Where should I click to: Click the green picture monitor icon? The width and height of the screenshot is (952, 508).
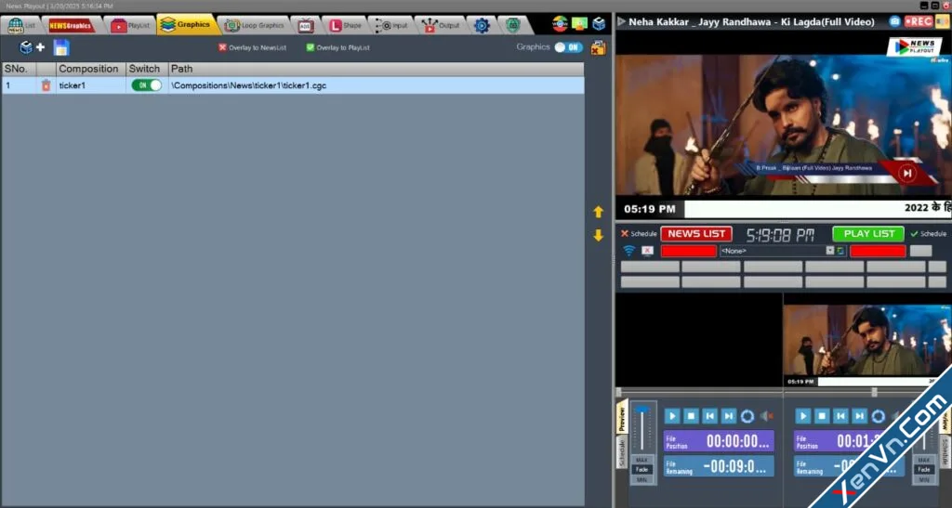pyautogui.click(x=579, y=23)
